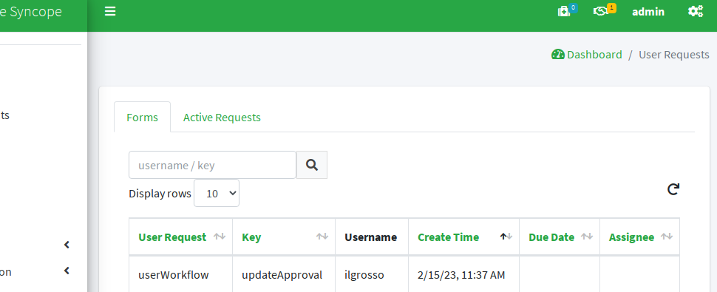The image size is (717, 292).
Task: Open the approvals handshake icon with badge 1
Action: pos(604,11)
